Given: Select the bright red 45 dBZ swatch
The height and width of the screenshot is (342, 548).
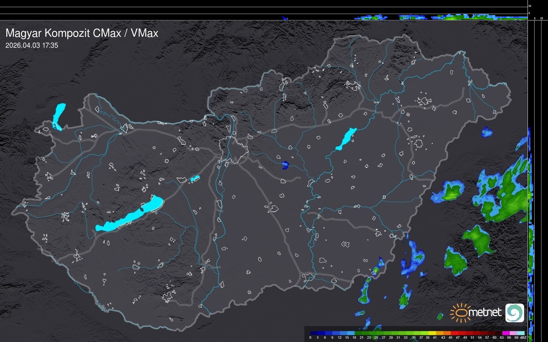Looking at the screenshot, I should click(x=455, y=333).
